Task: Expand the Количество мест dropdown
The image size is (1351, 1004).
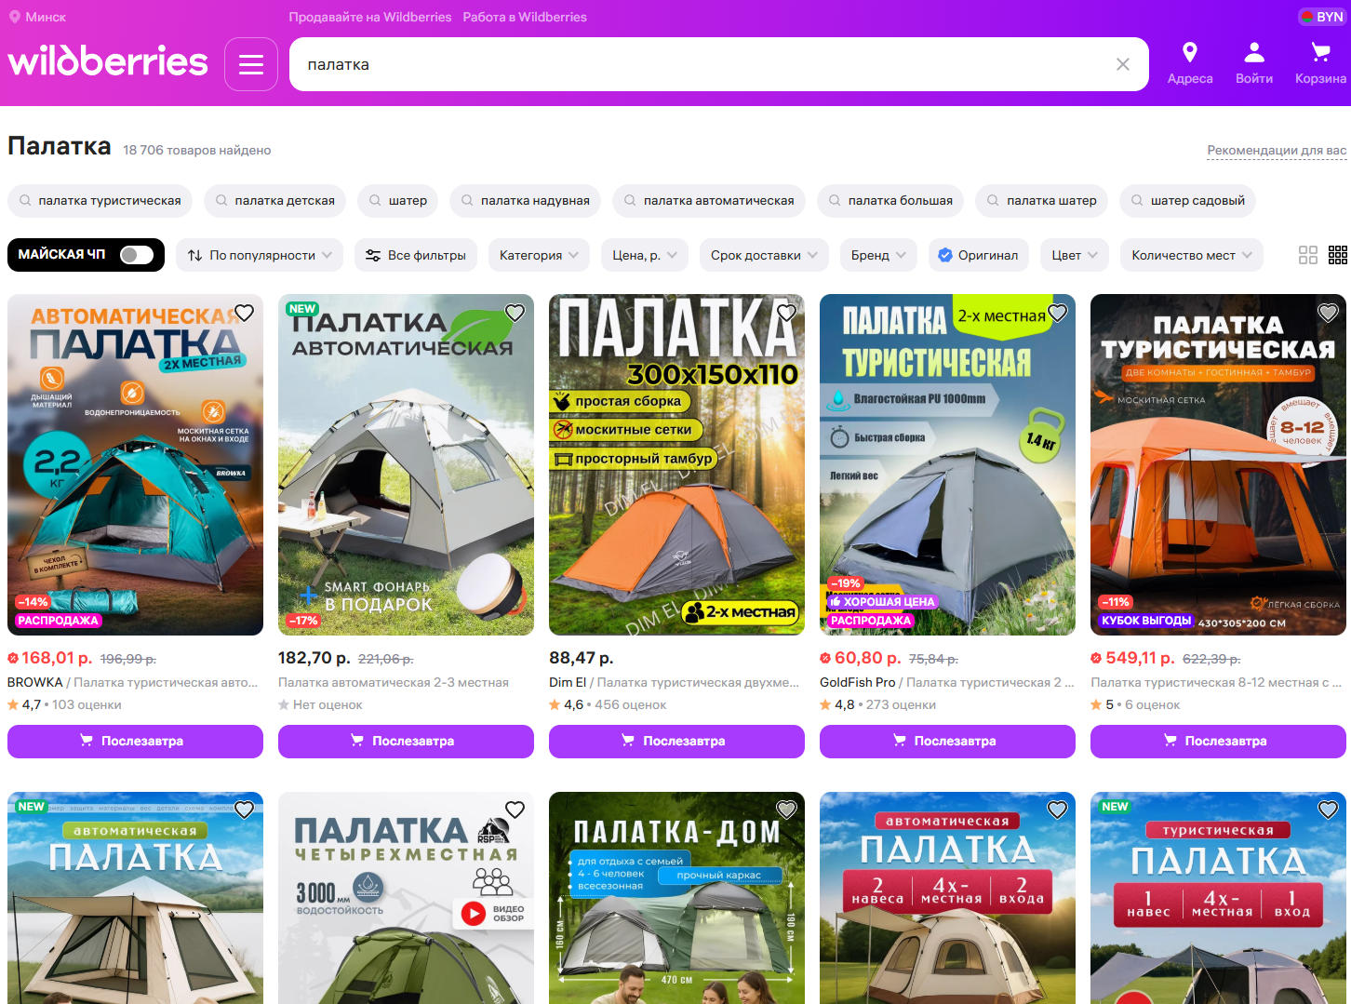Action: pyautogui.click(x=1192, y=255)
